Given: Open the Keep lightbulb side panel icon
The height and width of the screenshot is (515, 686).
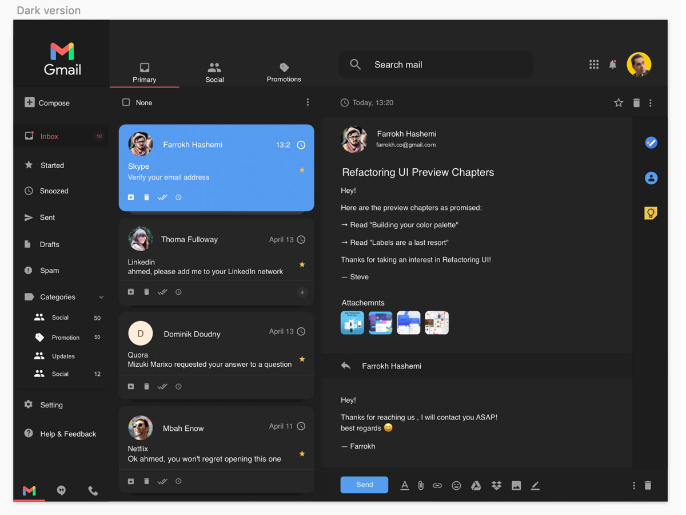Looking at the screenshot, I should coord(651,213).
